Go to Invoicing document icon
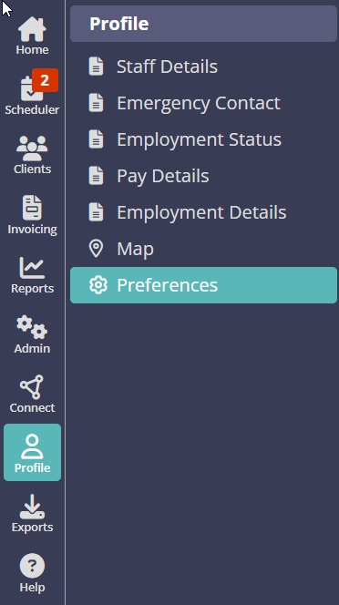The image size is (339, 605). click(32, 208)
